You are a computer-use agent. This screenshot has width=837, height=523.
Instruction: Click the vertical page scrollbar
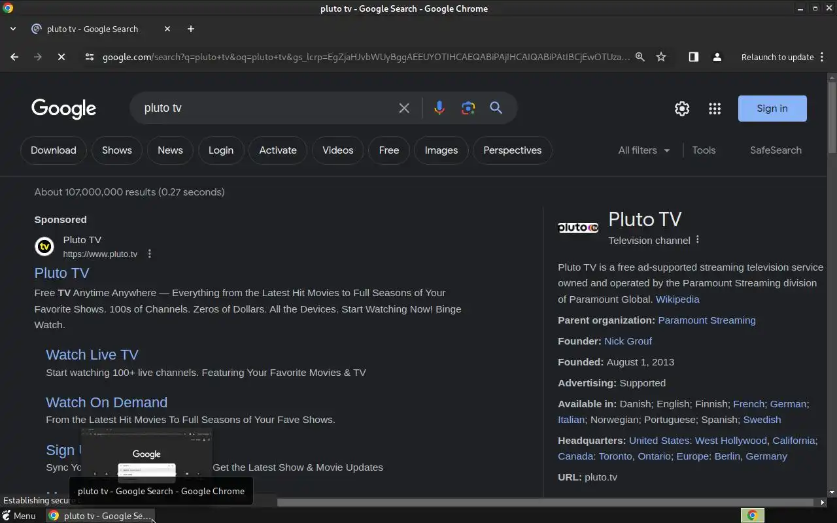(x=832, y=118)
